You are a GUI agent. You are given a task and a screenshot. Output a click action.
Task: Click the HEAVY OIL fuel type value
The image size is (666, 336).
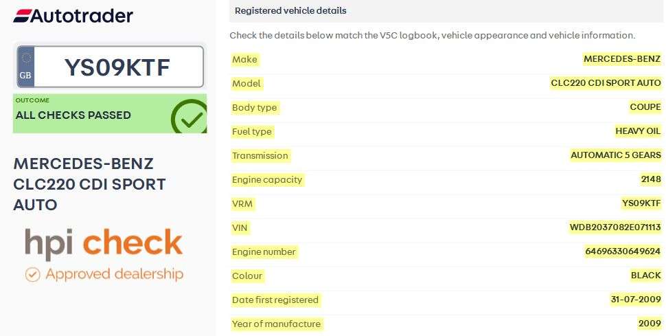pyautogui.click(x=638, y=131)
